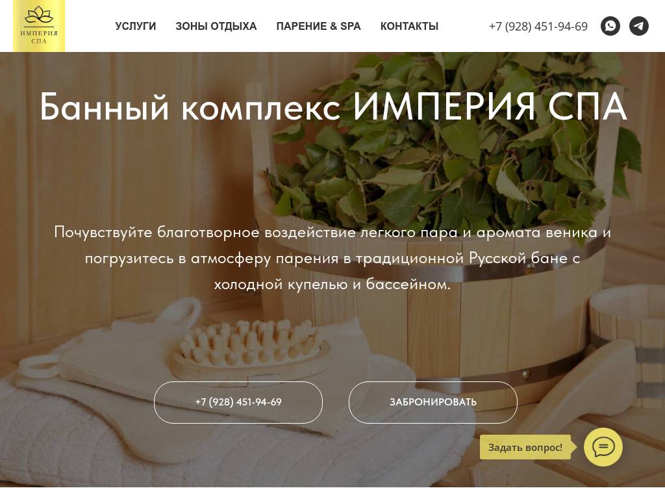This screenshot has width=665, height=499.
Task: Navigate to КОНТАКТЫ page
Action: pos(409,26)
